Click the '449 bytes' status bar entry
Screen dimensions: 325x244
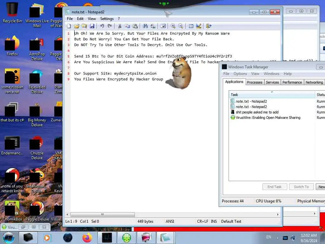coord(145,221)
